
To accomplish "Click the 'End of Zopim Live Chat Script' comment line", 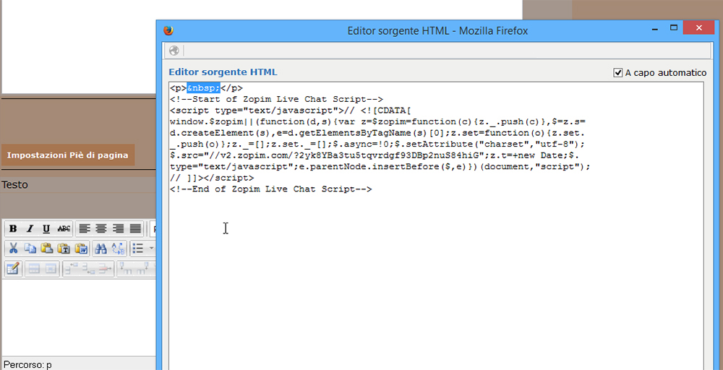I will point(270,189).
